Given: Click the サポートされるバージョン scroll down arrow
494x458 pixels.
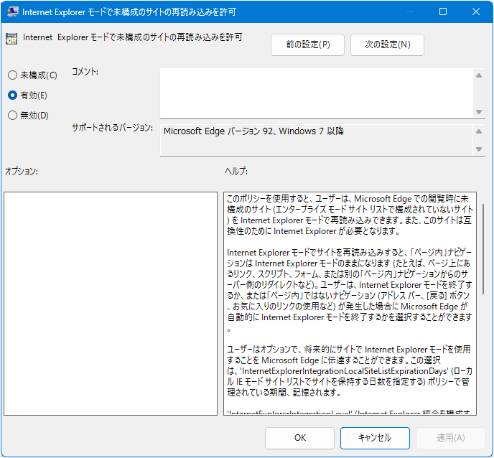Looking at the screenshot, I should coord(479,149).
